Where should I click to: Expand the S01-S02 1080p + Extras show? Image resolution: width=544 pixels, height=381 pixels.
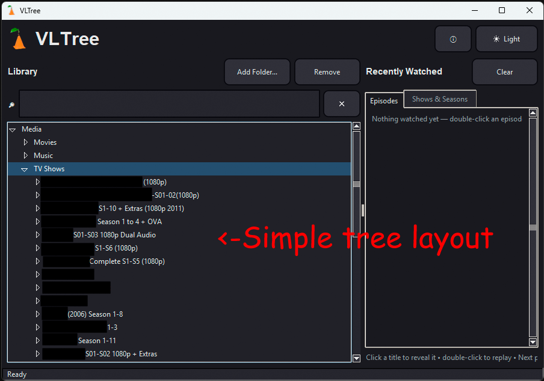pyautogui.click(x=37, y=353)
